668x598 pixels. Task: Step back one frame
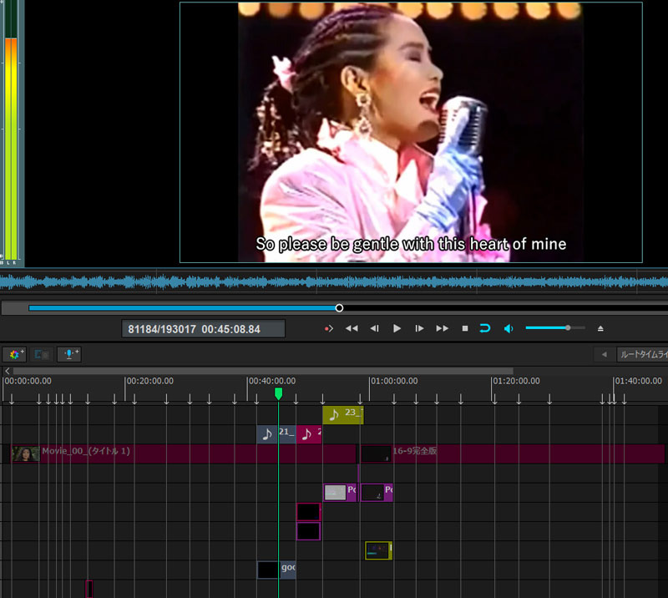click(374, 328)
